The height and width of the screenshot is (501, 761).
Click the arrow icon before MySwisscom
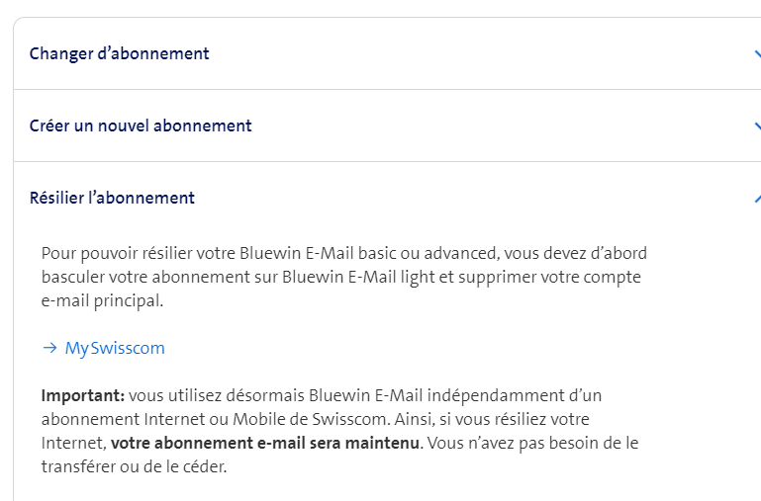[x=49, y=349]
